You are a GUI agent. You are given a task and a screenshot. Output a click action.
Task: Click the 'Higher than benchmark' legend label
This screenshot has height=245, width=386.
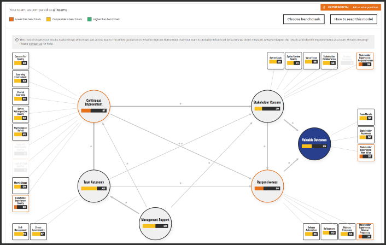(x=107, y=19)
